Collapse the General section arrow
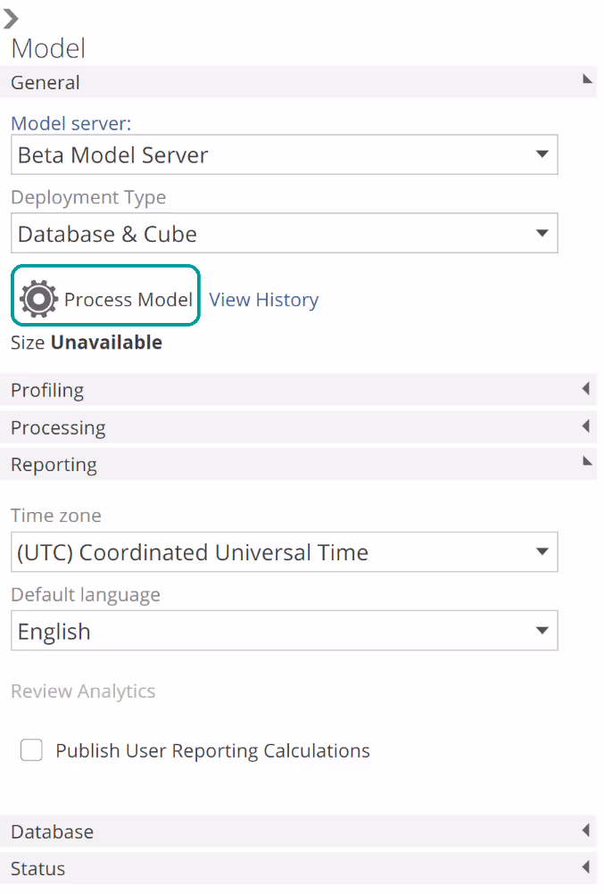This screenshot has width=604, height=894. 586,80
